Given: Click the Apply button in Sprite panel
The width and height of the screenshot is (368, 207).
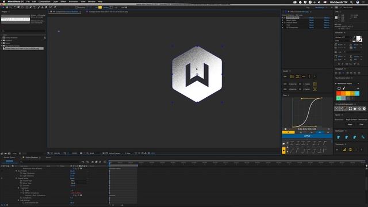Looking at the screenshot, I should click(350, 124).
